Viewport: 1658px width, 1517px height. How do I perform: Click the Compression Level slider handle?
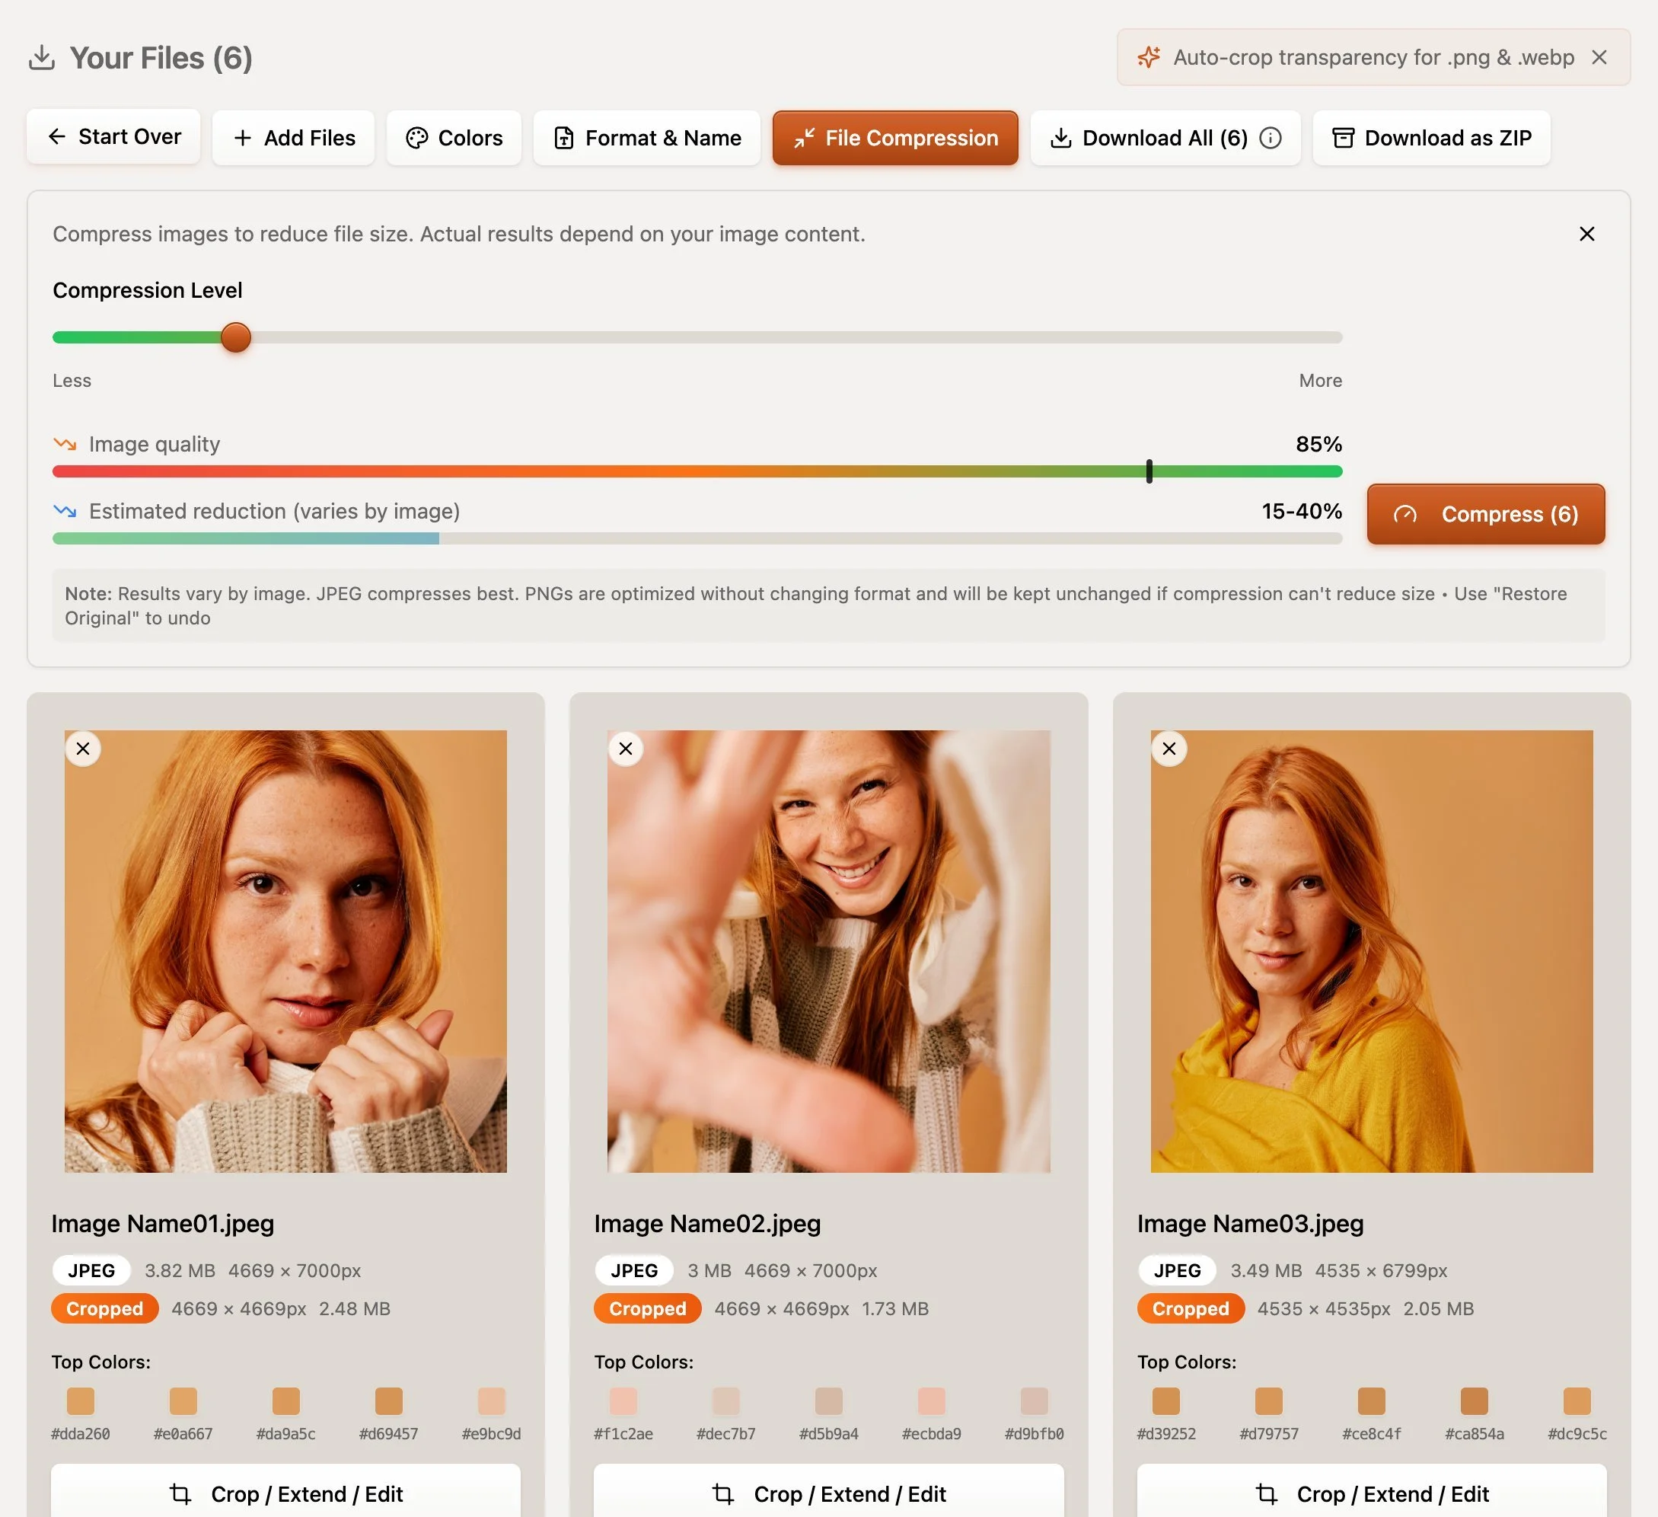point(236,337)
